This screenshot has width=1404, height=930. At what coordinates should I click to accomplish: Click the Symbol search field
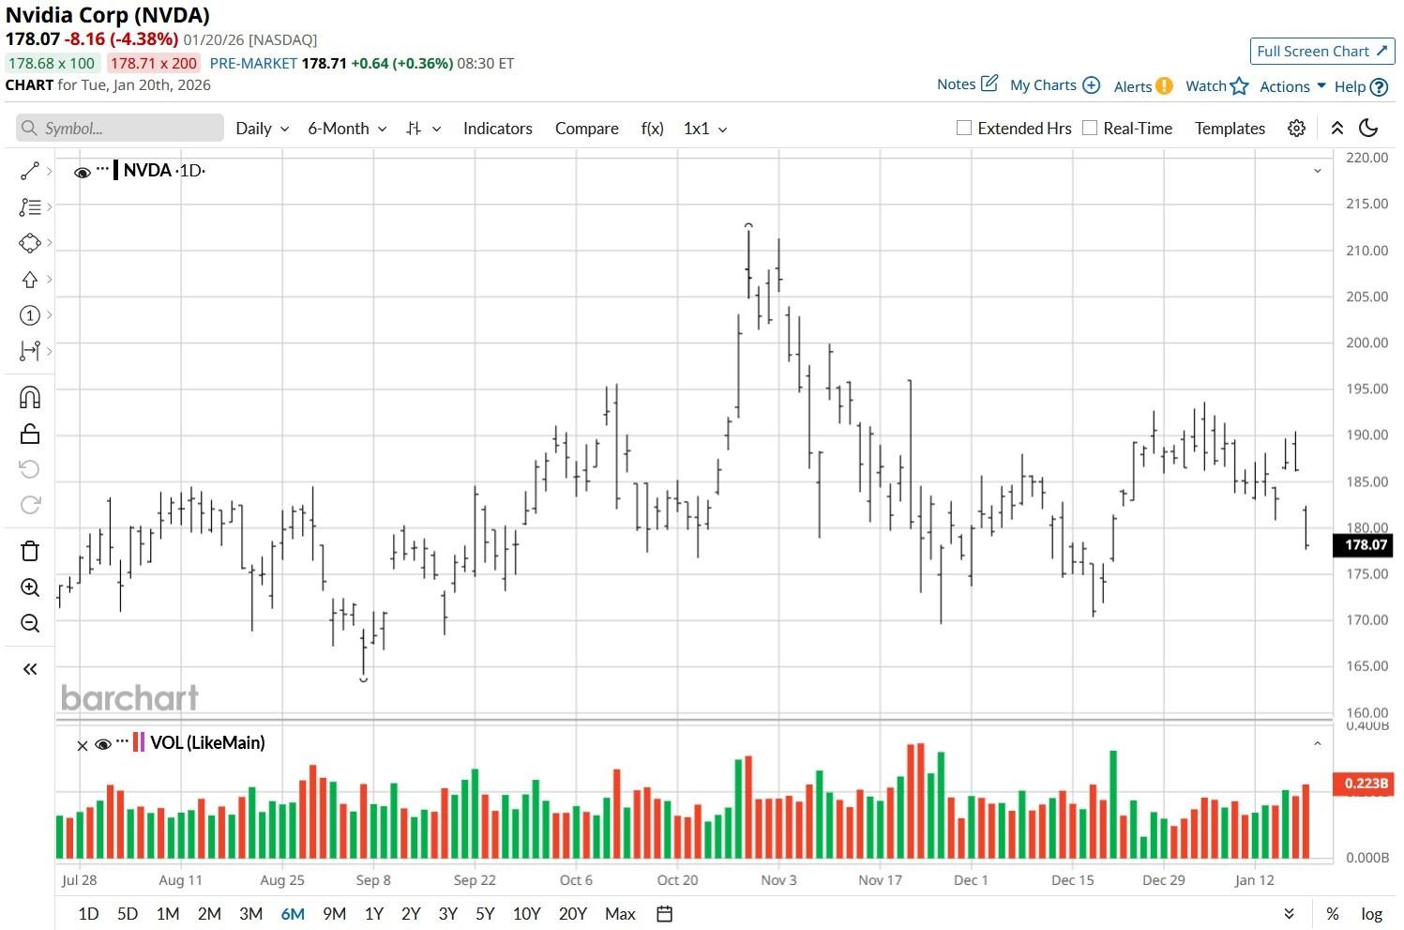coord(120,129)
